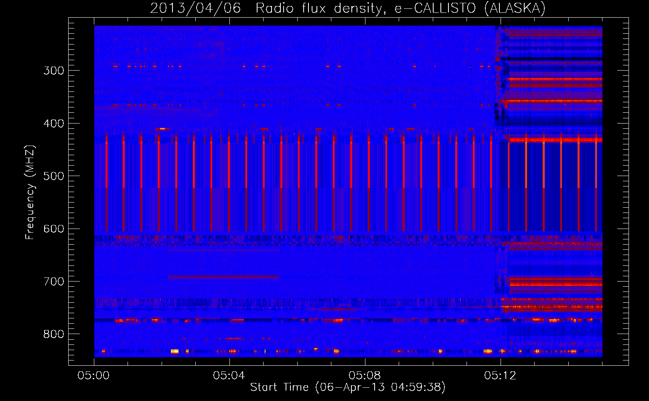
Task: Click the 800 frequency tick label
Action: [x=54, y=334]
